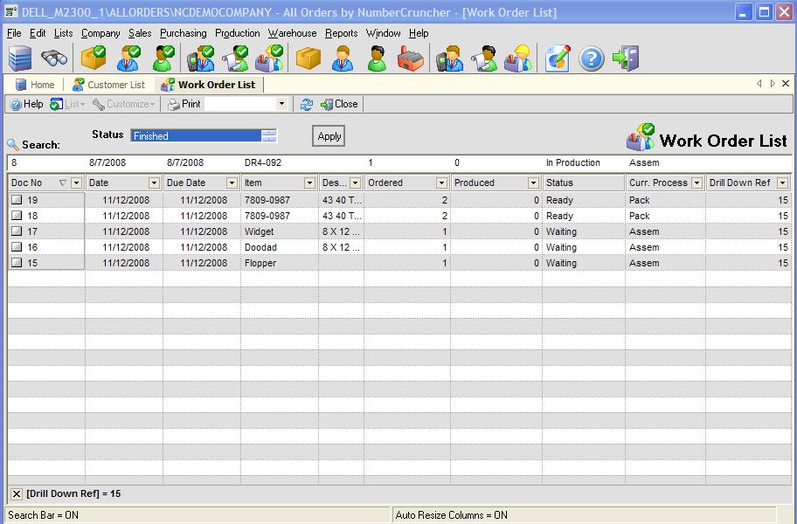Screen dimensions: 797x524
Task: Click the database server icon in toolbar
Action: click(20, 59)
